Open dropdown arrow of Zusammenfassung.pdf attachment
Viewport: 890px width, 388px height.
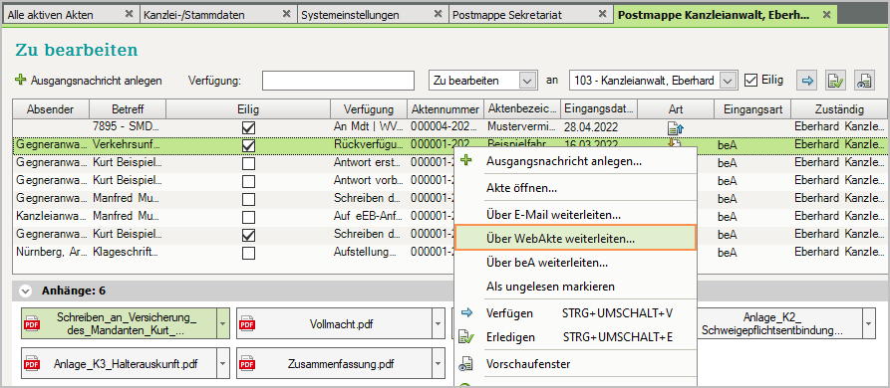pyautogui.click(x=439, y=363)
